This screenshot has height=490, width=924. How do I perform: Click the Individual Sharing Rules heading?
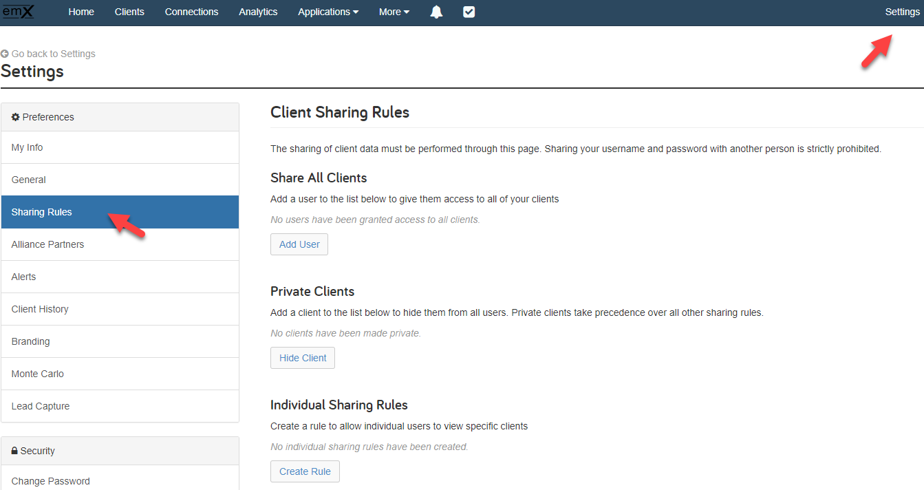click(x=339, y=405)
